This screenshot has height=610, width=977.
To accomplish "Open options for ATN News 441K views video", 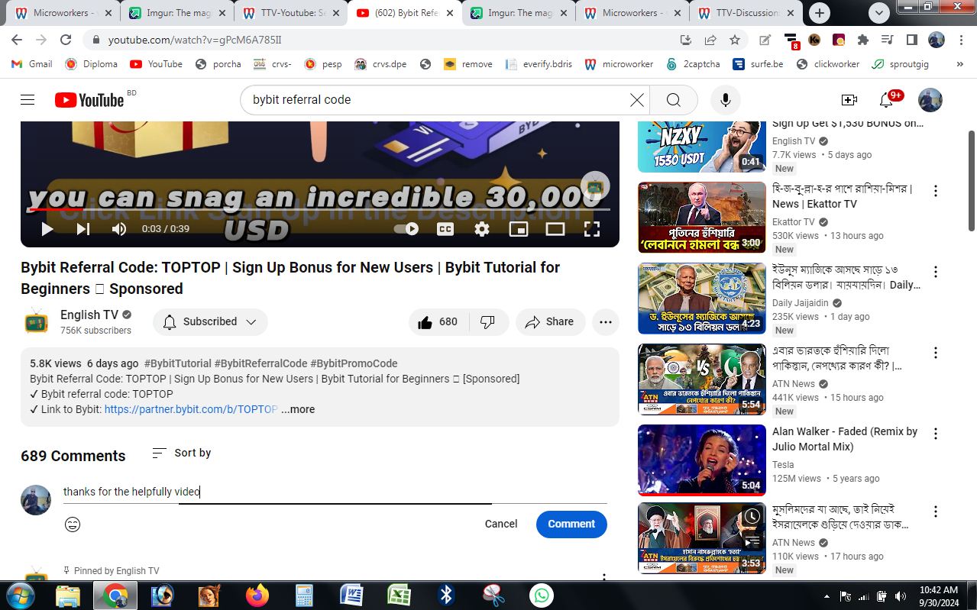I will coord(935,353).
